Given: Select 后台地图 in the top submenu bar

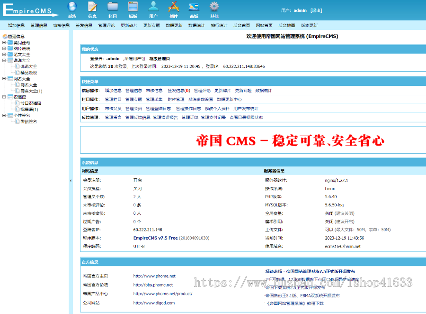Looking at the screenshot, I should pos(287,25).
